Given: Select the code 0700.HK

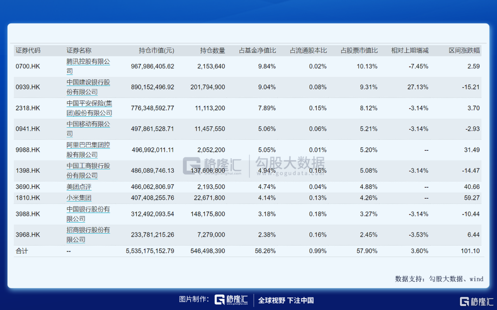Looking at the screenshot, I should click(x=28, y=66).
